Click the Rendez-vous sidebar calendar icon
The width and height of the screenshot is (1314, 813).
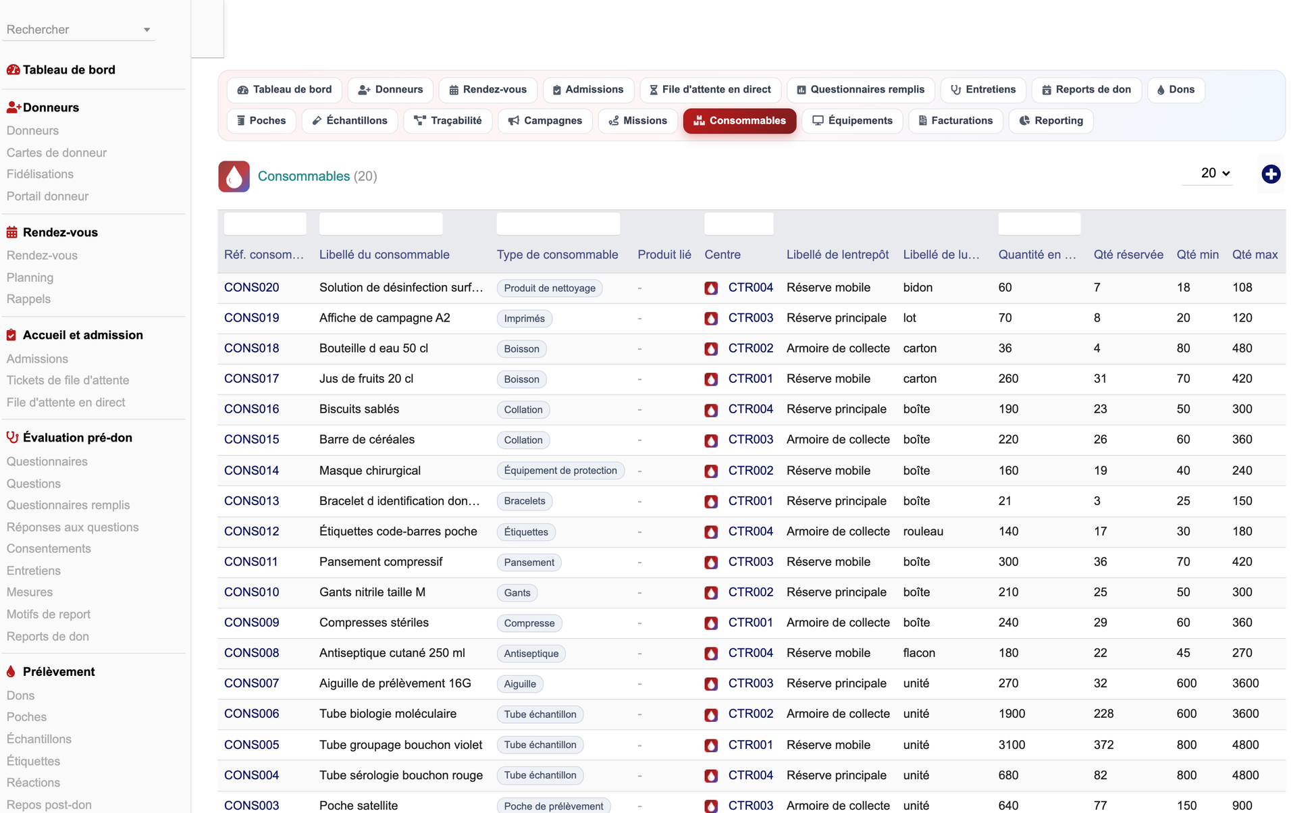tap(12, 232)
